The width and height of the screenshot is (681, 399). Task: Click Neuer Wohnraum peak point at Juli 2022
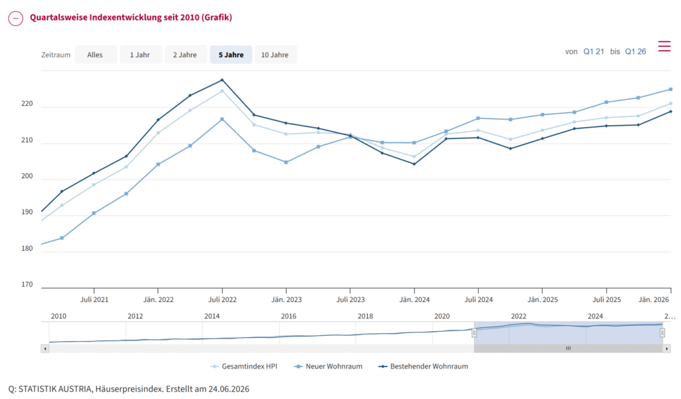(222, 119)
